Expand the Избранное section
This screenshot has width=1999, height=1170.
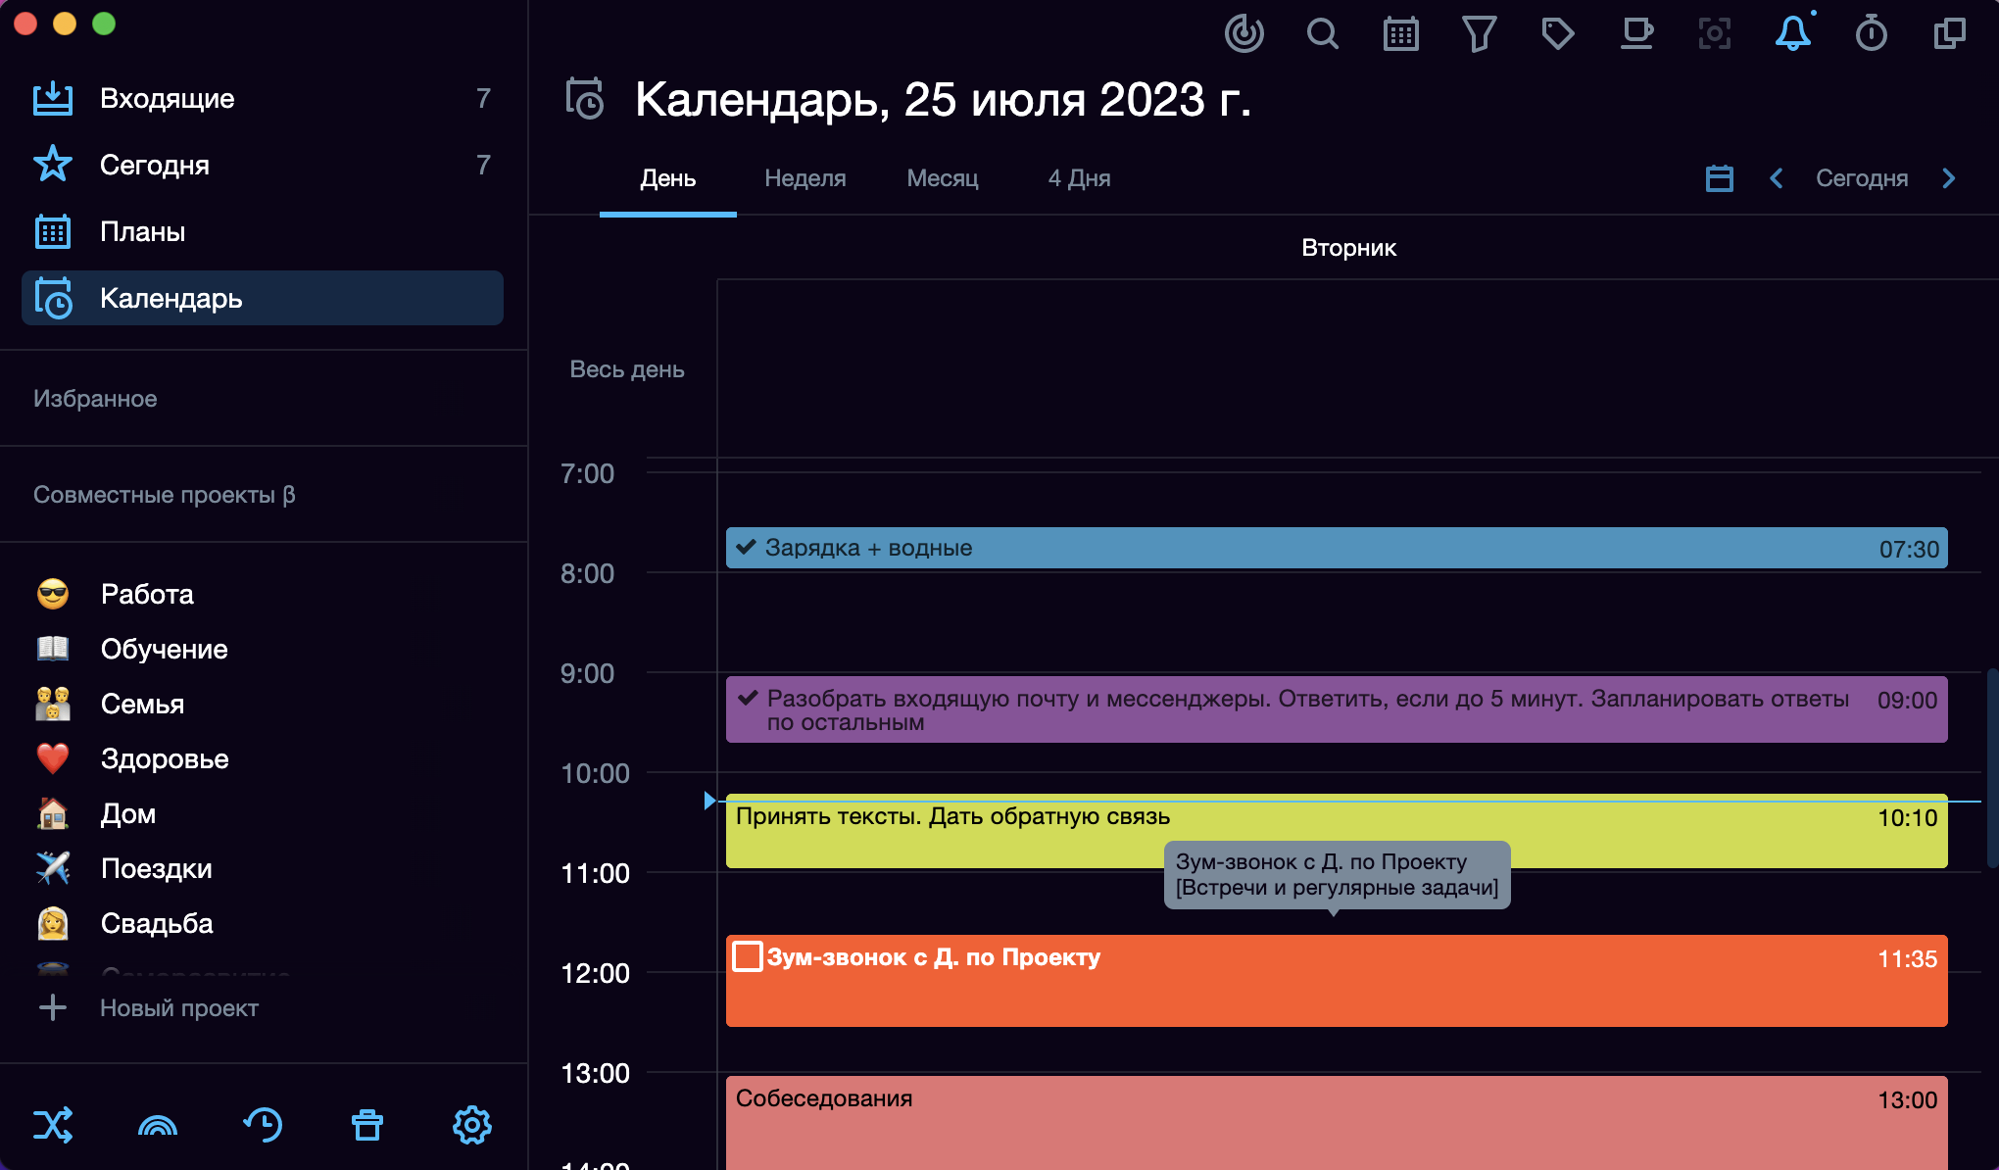(95, 398)
